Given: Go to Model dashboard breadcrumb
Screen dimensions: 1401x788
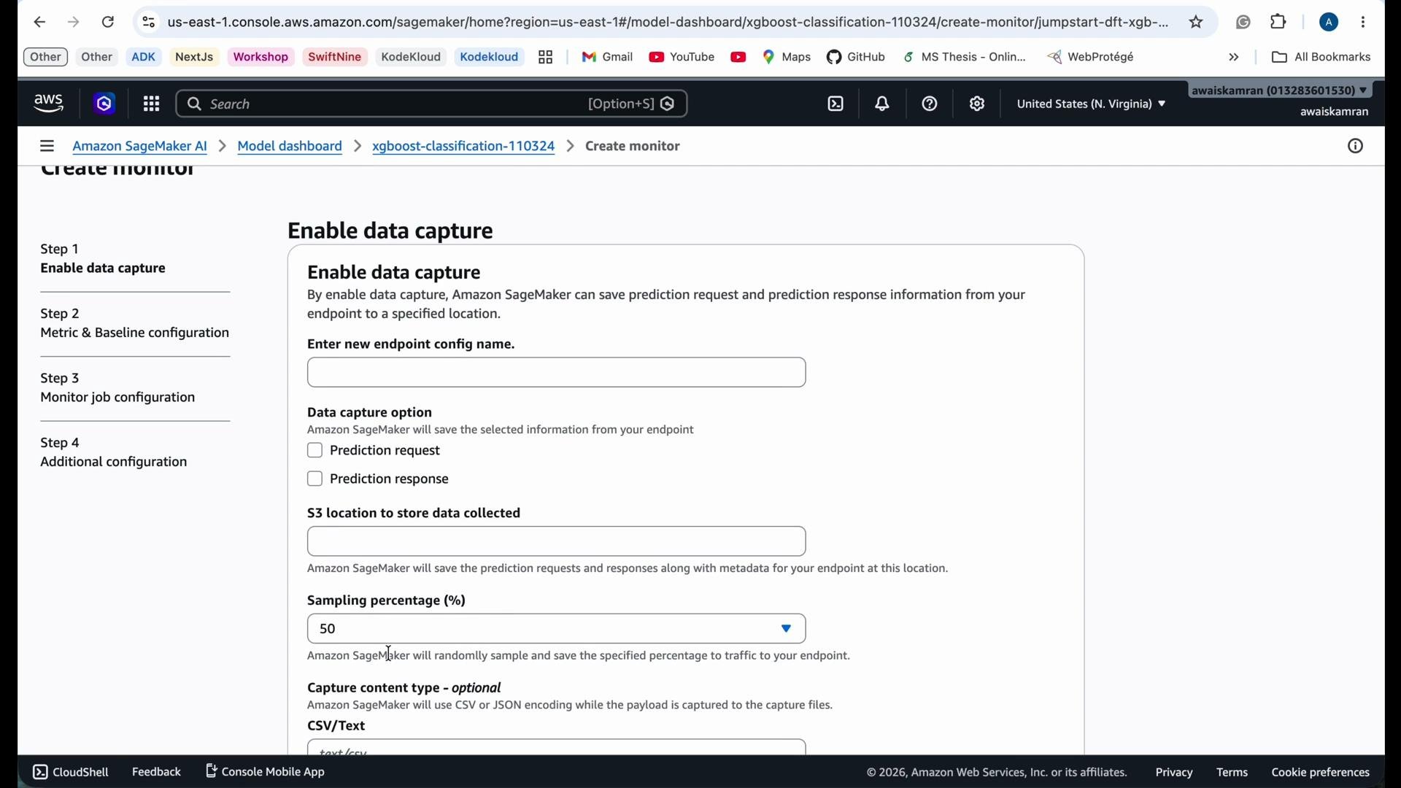Looking at the screenshot, I should coord(290,147).
